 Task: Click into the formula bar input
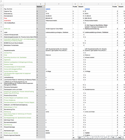tap(64, 1)
